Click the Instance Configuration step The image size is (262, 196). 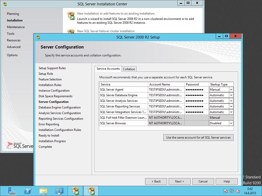[x=54, y=91]
